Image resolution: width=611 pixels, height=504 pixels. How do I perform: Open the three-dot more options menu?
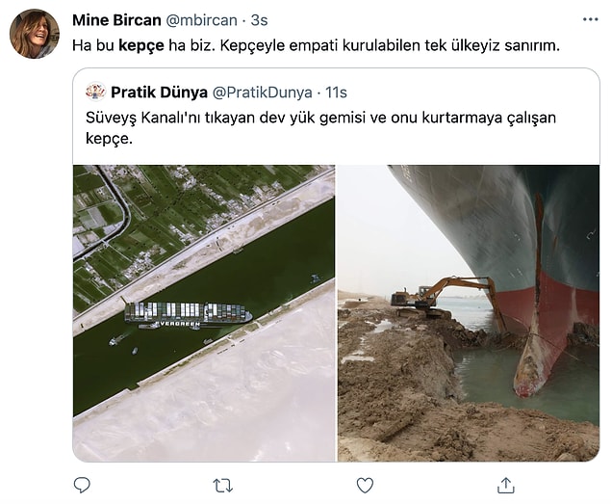pos(591,19)
